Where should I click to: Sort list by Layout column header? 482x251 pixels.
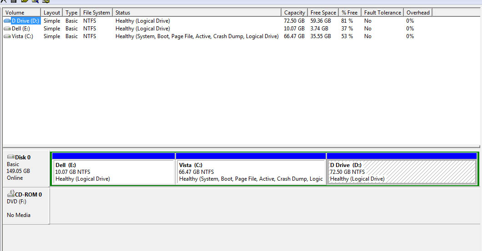(x=52, y=13)
